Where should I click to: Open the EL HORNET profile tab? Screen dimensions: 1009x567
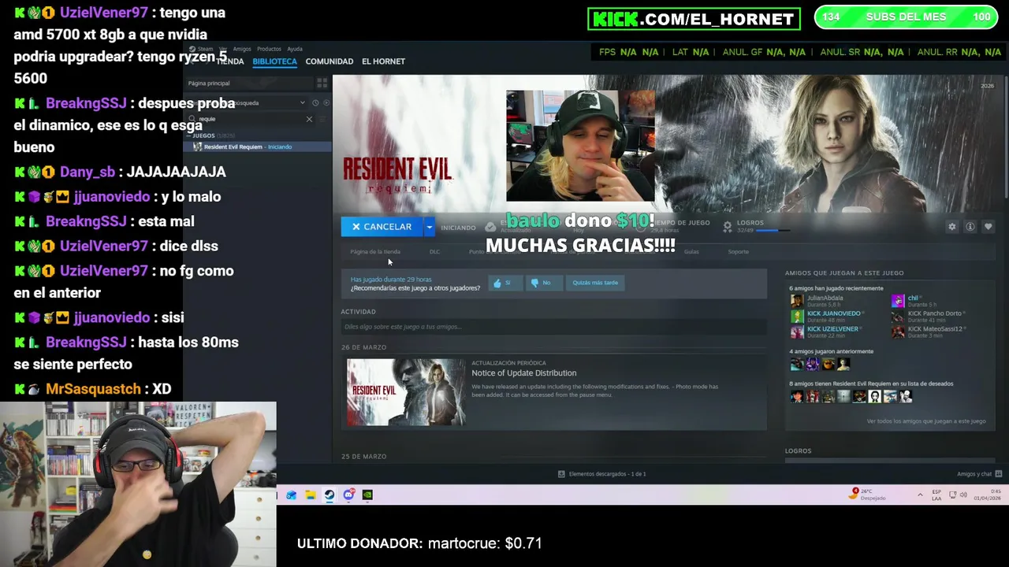tap(383, 61)
